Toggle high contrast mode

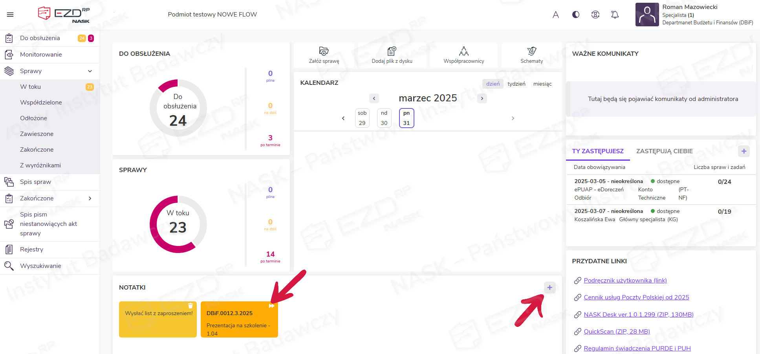(575, 15)
